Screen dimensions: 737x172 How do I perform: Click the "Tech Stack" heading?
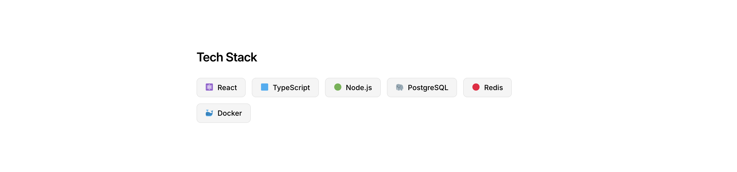click(226, 57)
